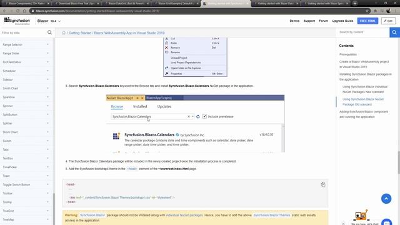The height and width of the screenshot is (225, 400).
Task: Open the TreeGrid sidebar item
Action: coord(26,211)
